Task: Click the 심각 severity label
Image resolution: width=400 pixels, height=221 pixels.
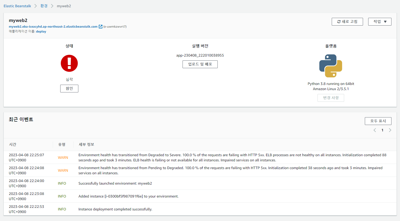Action: [x=69, y=79]
